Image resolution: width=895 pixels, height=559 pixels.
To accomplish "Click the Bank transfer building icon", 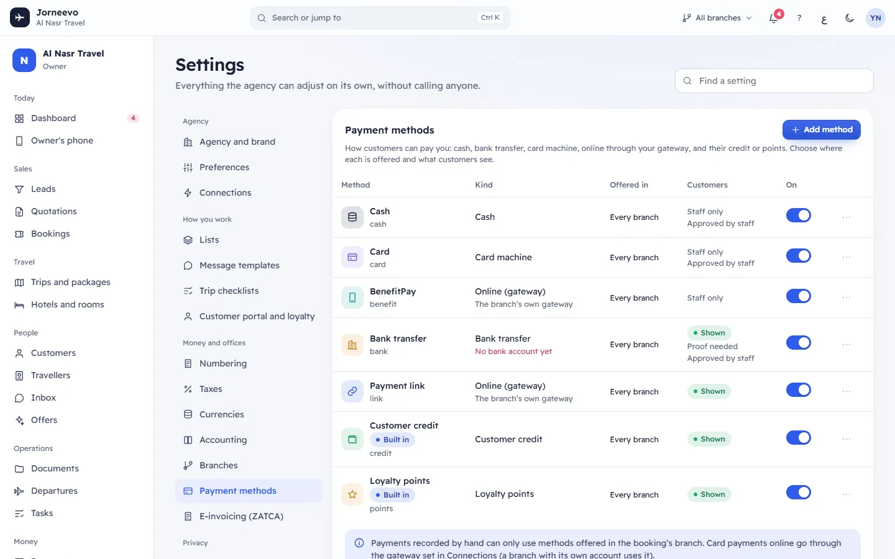I will click(x=352, y=345).
